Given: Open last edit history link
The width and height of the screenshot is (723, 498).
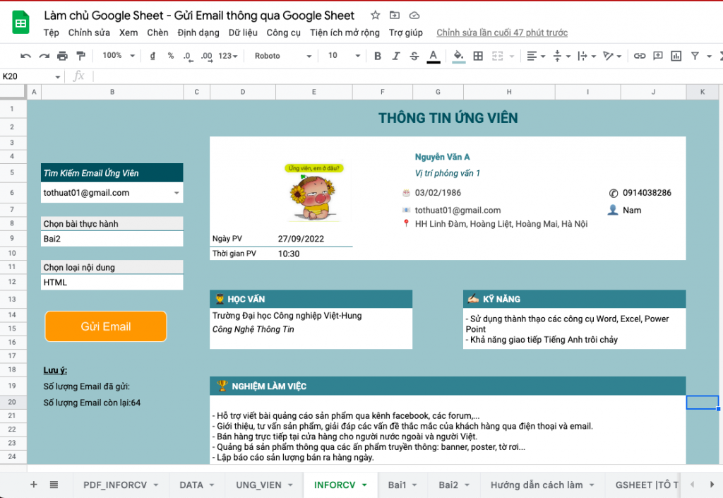Looking at the screenshot, I should click(x=502, y=32).
